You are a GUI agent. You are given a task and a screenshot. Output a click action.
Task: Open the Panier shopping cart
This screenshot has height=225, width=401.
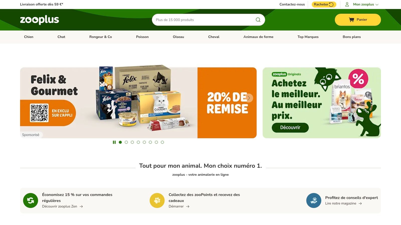point(358,20)
